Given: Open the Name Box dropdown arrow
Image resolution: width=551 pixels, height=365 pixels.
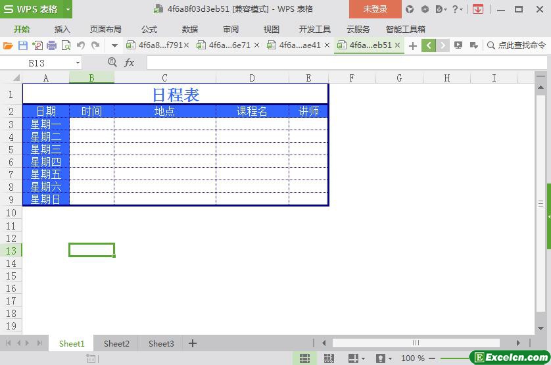Looking at the screenshot, I should [x=78, y=63].
